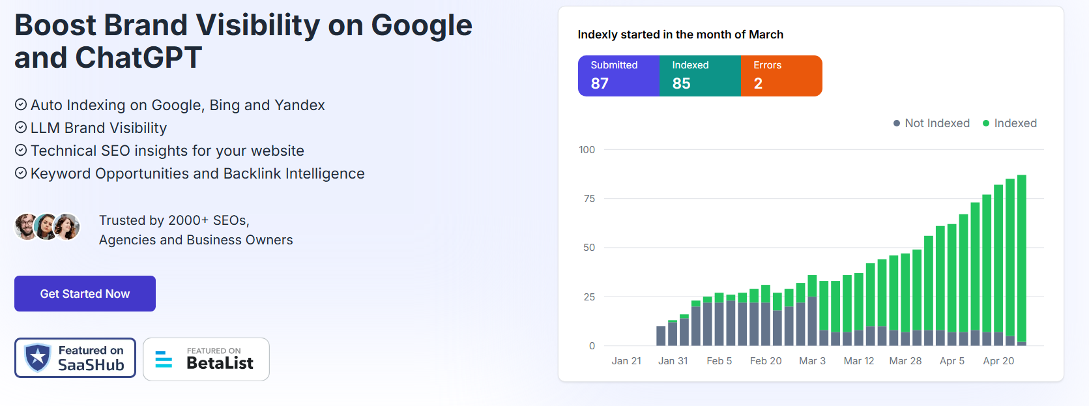This screenshot has height=406, width=1089.
Task: Click the Mar 28 axis label
Action: pos(906,360)
